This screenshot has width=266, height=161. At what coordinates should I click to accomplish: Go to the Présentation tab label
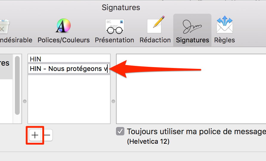point(115,40)
